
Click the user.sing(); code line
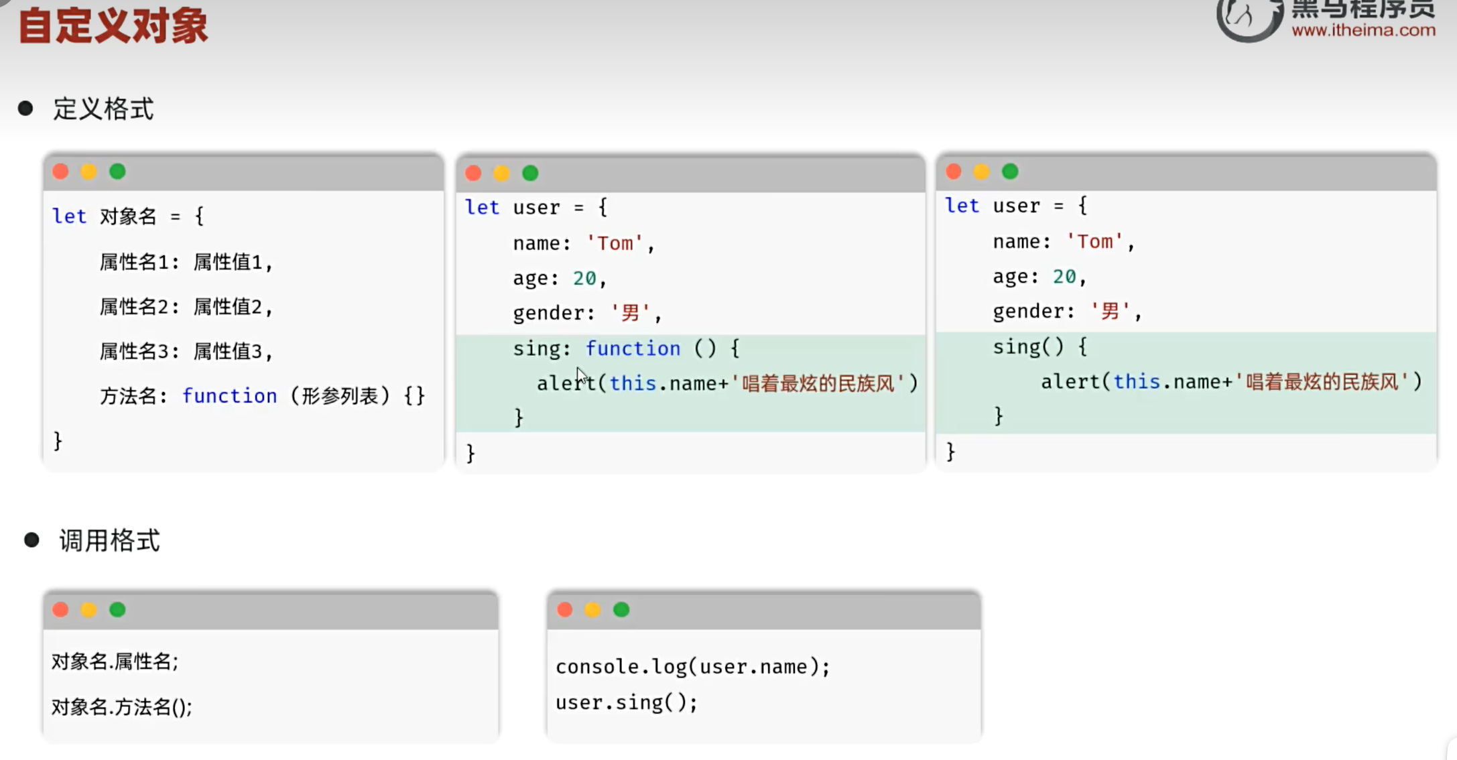tap(626, 702)
